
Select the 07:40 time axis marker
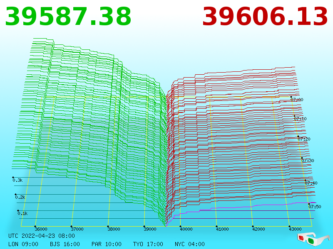[311, 183]
